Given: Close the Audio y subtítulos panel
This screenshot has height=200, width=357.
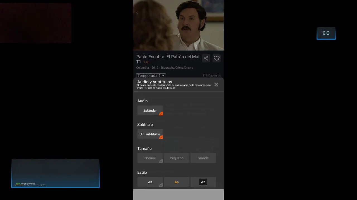Looking at the screenshot, I should 216,85.
